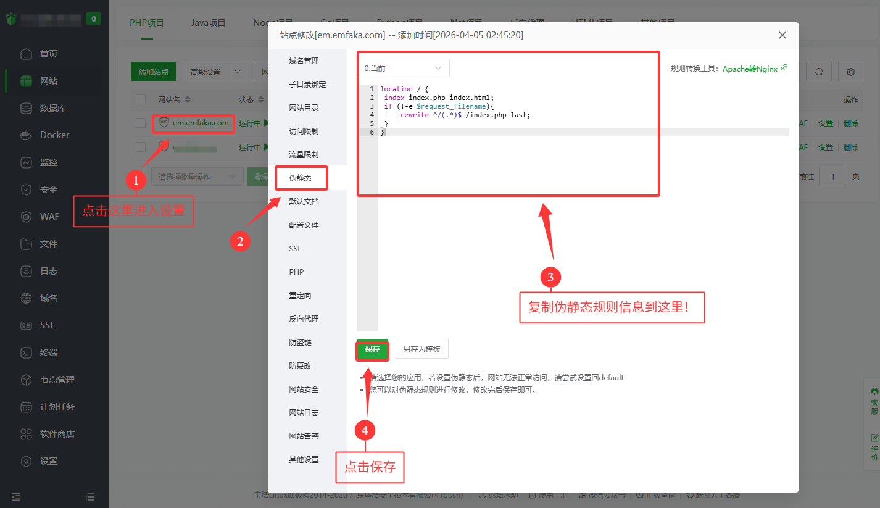The image size is (880, 508).
Task: Switch to the Java项目 tab
Action: pyautogui.click(x=207, y=23)
